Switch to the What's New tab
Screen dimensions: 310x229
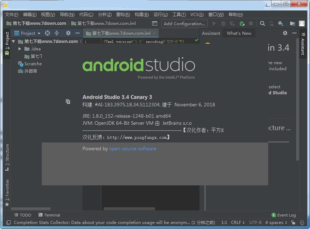point(239,33)
